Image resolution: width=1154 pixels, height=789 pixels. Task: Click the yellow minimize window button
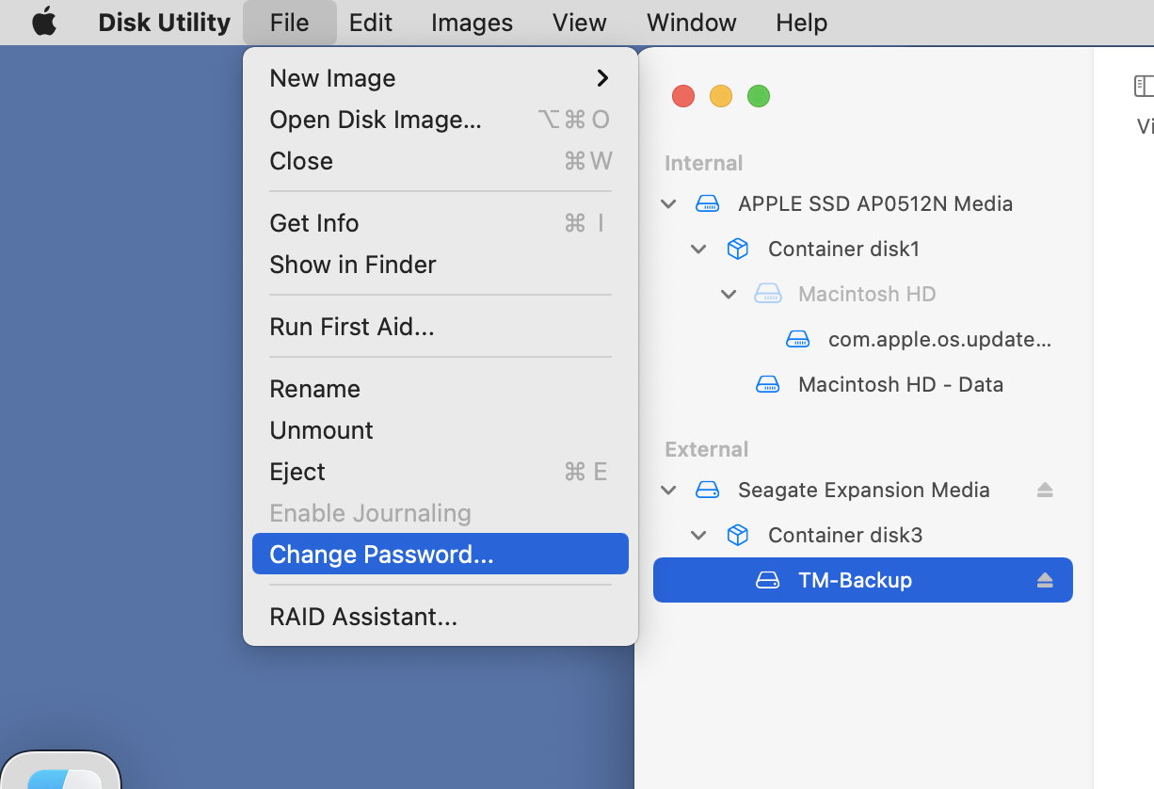721,96
